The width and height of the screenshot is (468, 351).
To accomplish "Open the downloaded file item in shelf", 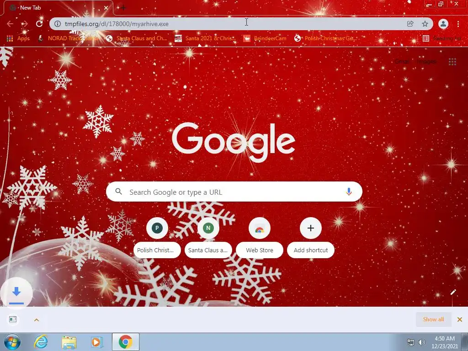I will coord(13,319).
